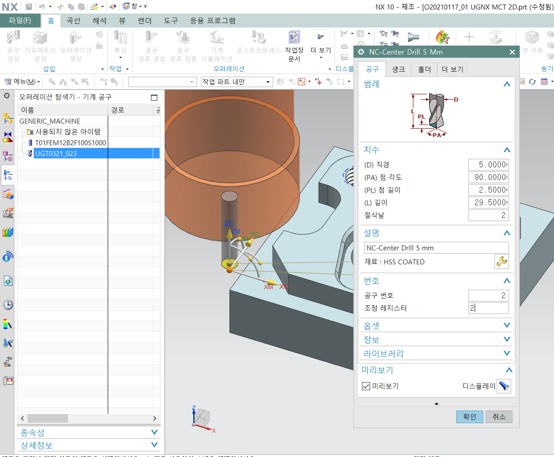The height and width of the screenshot is (457, 554).
Task: Expand the 종속성 panel
Action: pyautogui.click(x=154, y=432)
